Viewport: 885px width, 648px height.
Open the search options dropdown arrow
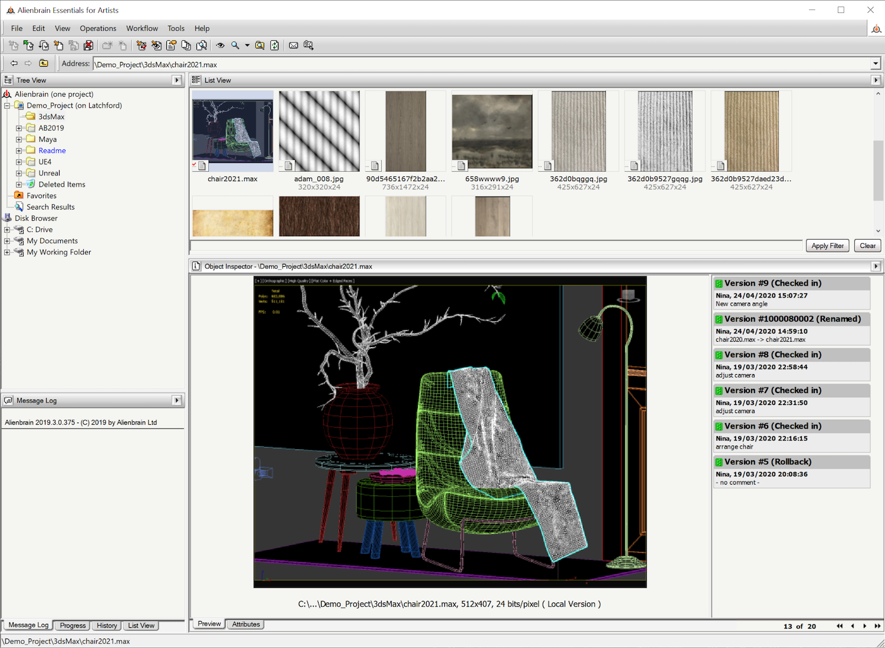point(247,45)
